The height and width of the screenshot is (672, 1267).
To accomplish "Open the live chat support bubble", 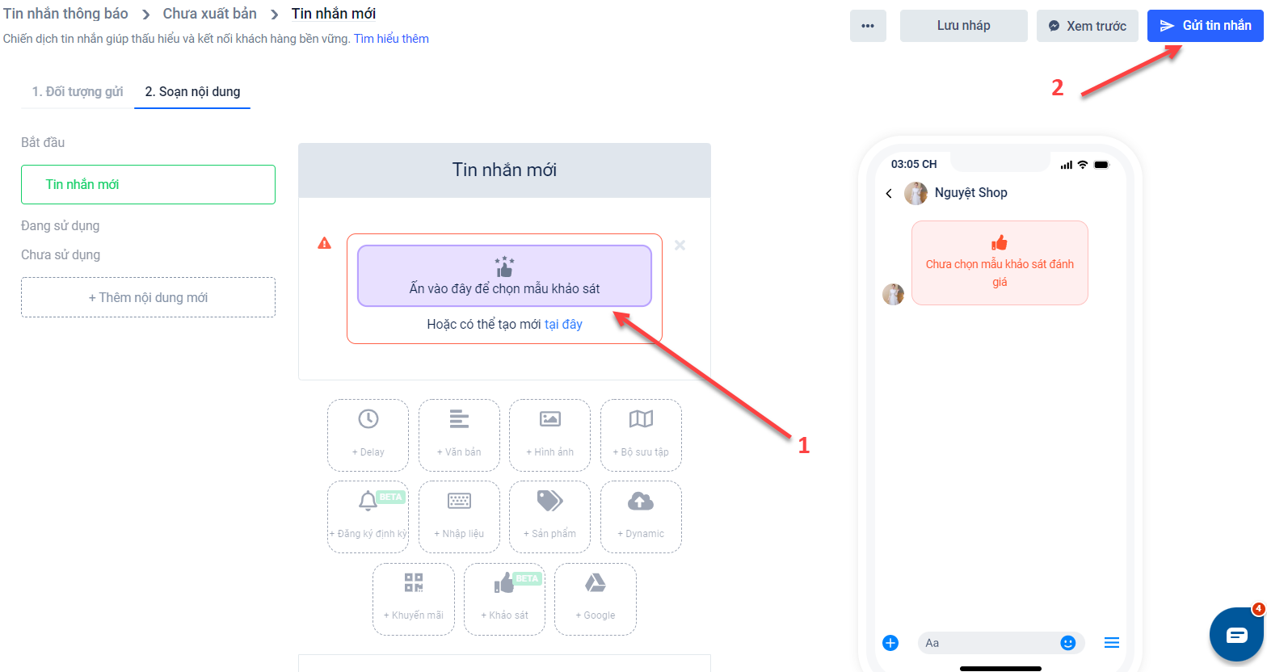I will [1236, 635].
